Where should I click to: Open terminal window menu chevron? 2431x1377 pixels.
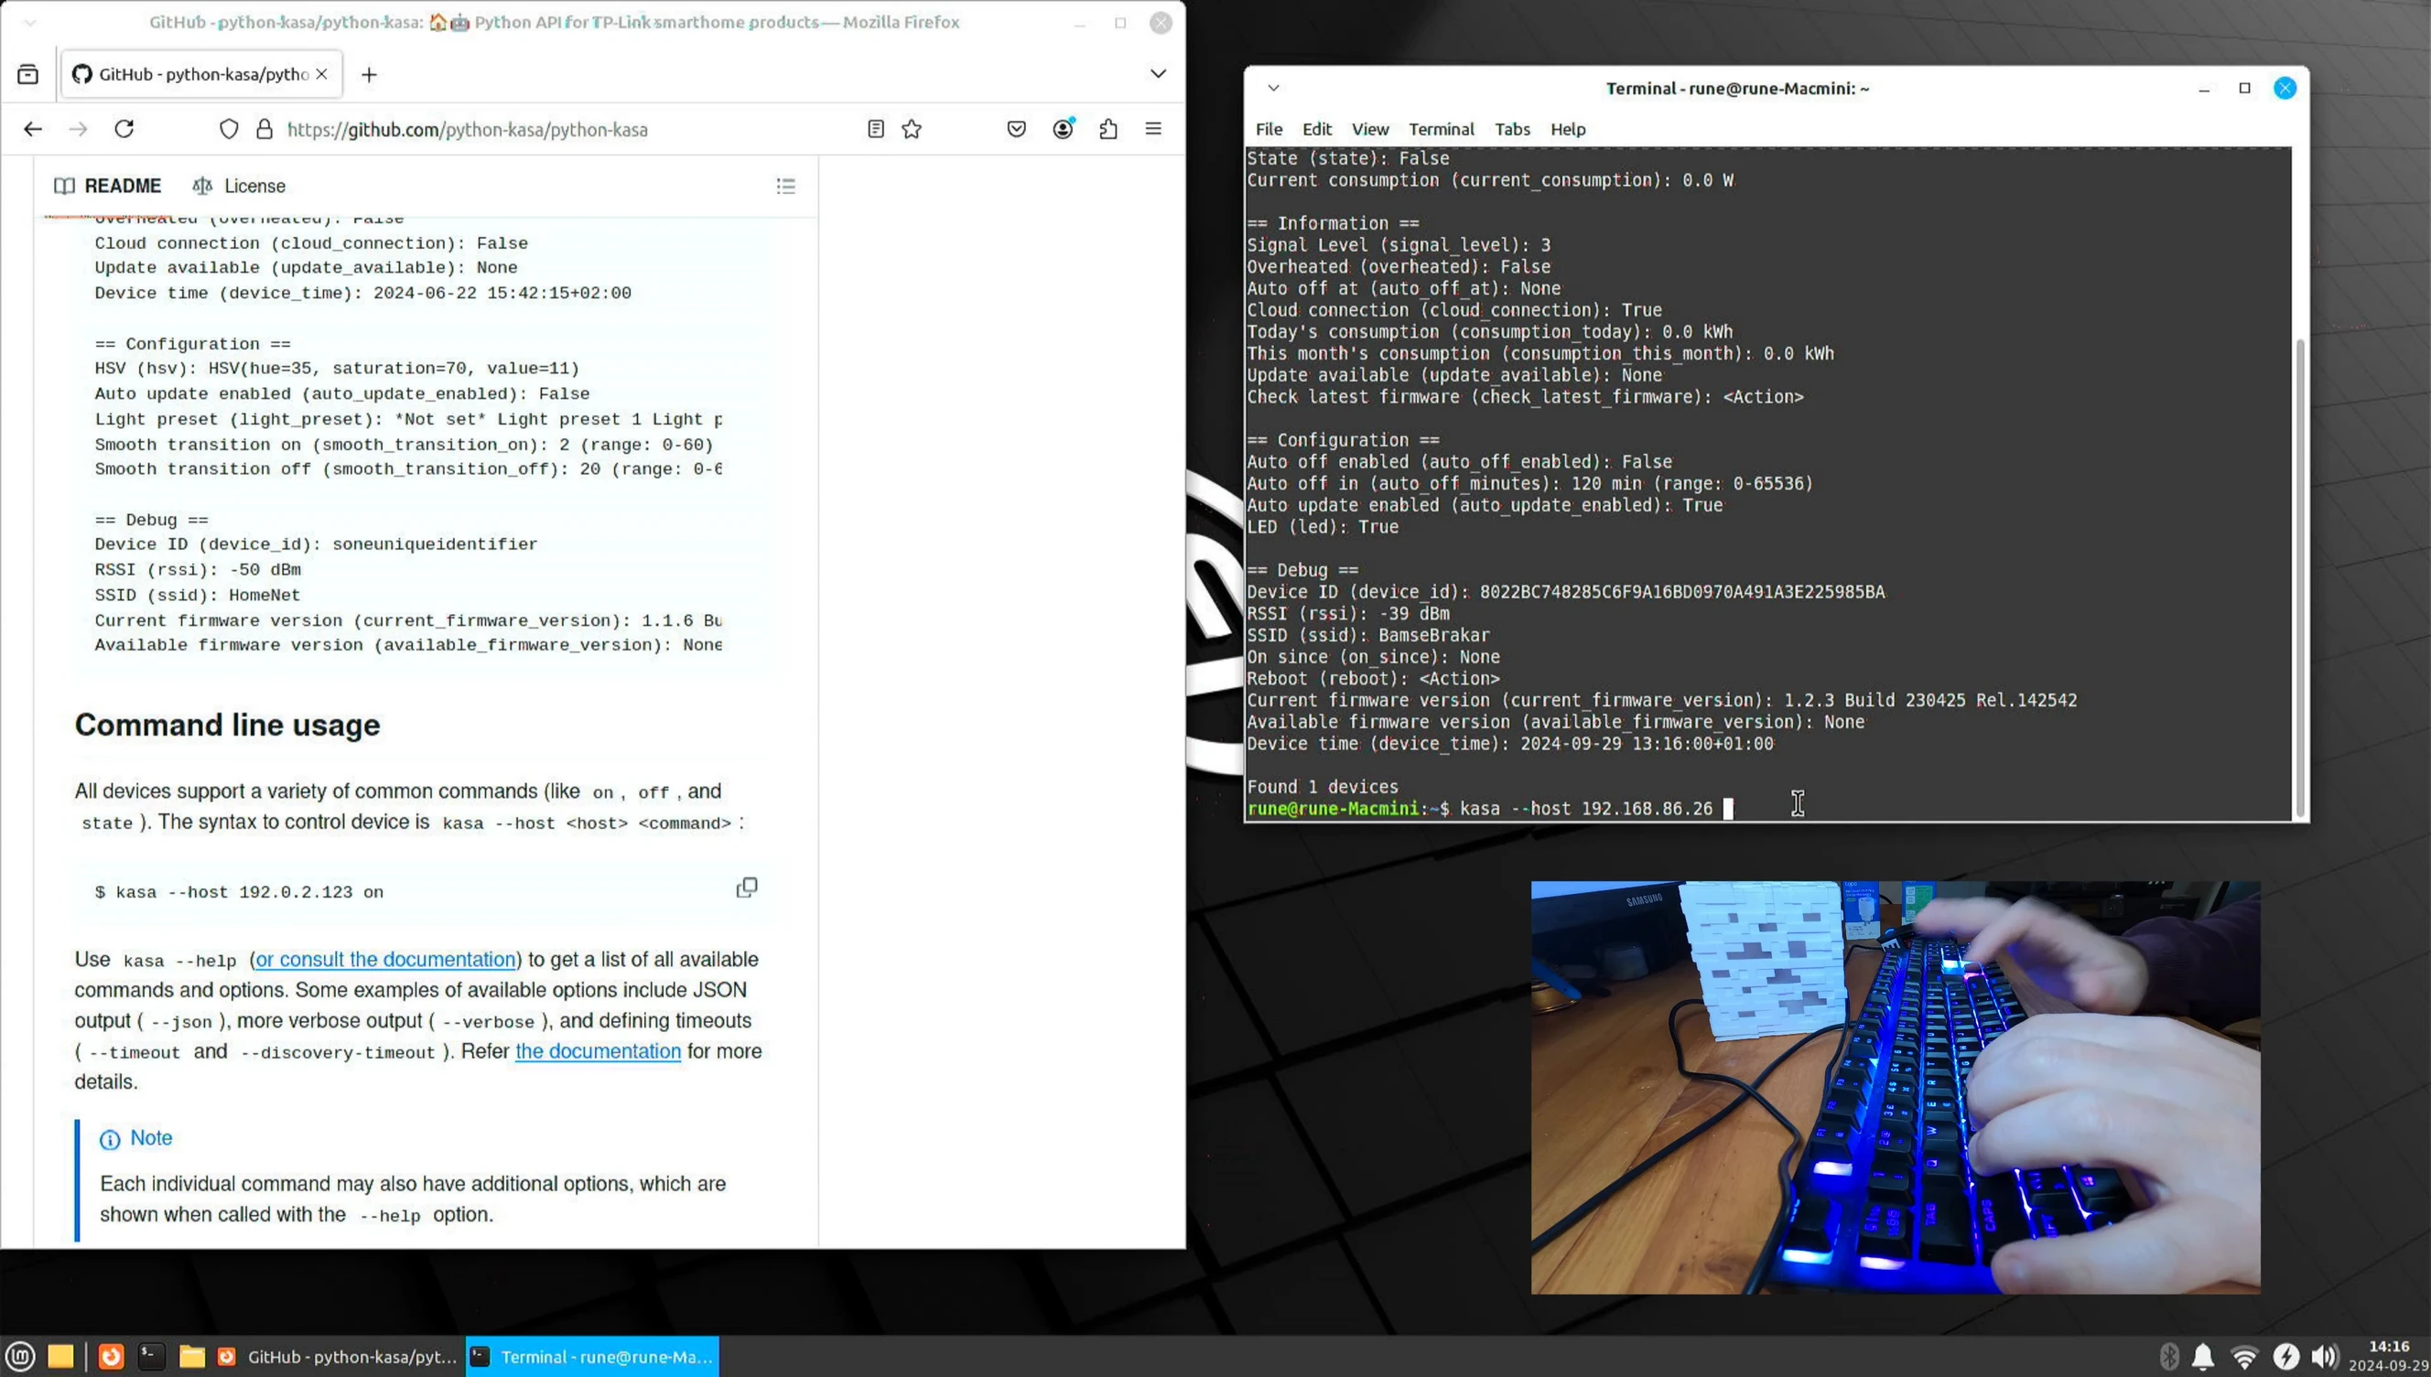[x=1273, y=88]
